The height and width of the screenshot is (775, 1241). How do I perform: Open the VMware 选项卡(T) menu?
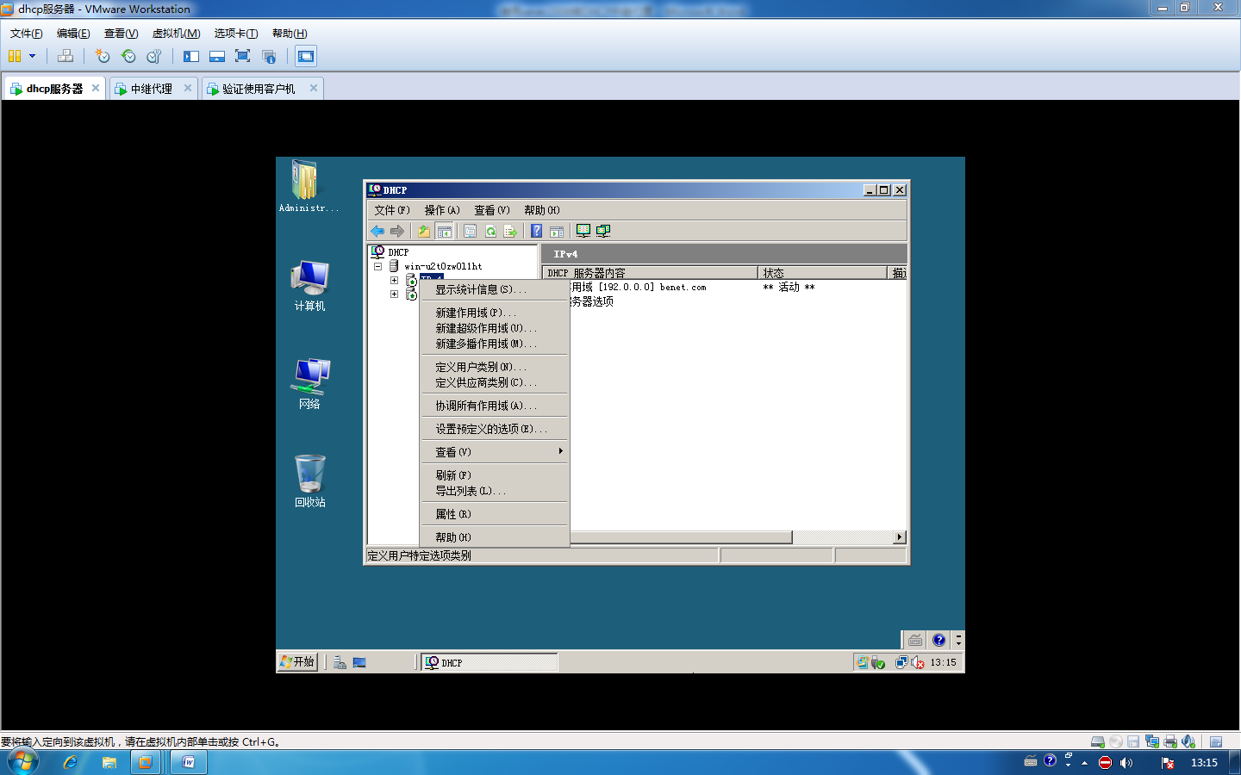236,34
